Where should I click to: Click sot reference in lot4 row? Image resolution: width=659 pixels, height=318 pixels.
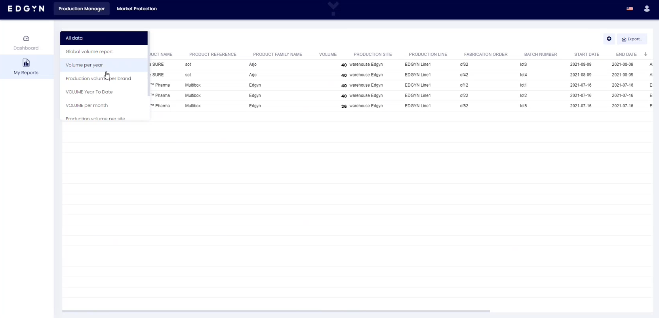click(x=188, y=74)
